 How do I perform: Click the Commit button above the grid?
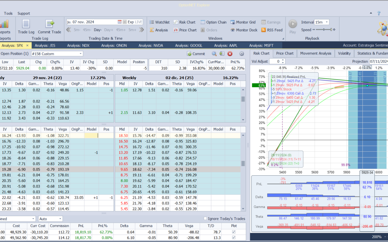[x=196, y=54]
